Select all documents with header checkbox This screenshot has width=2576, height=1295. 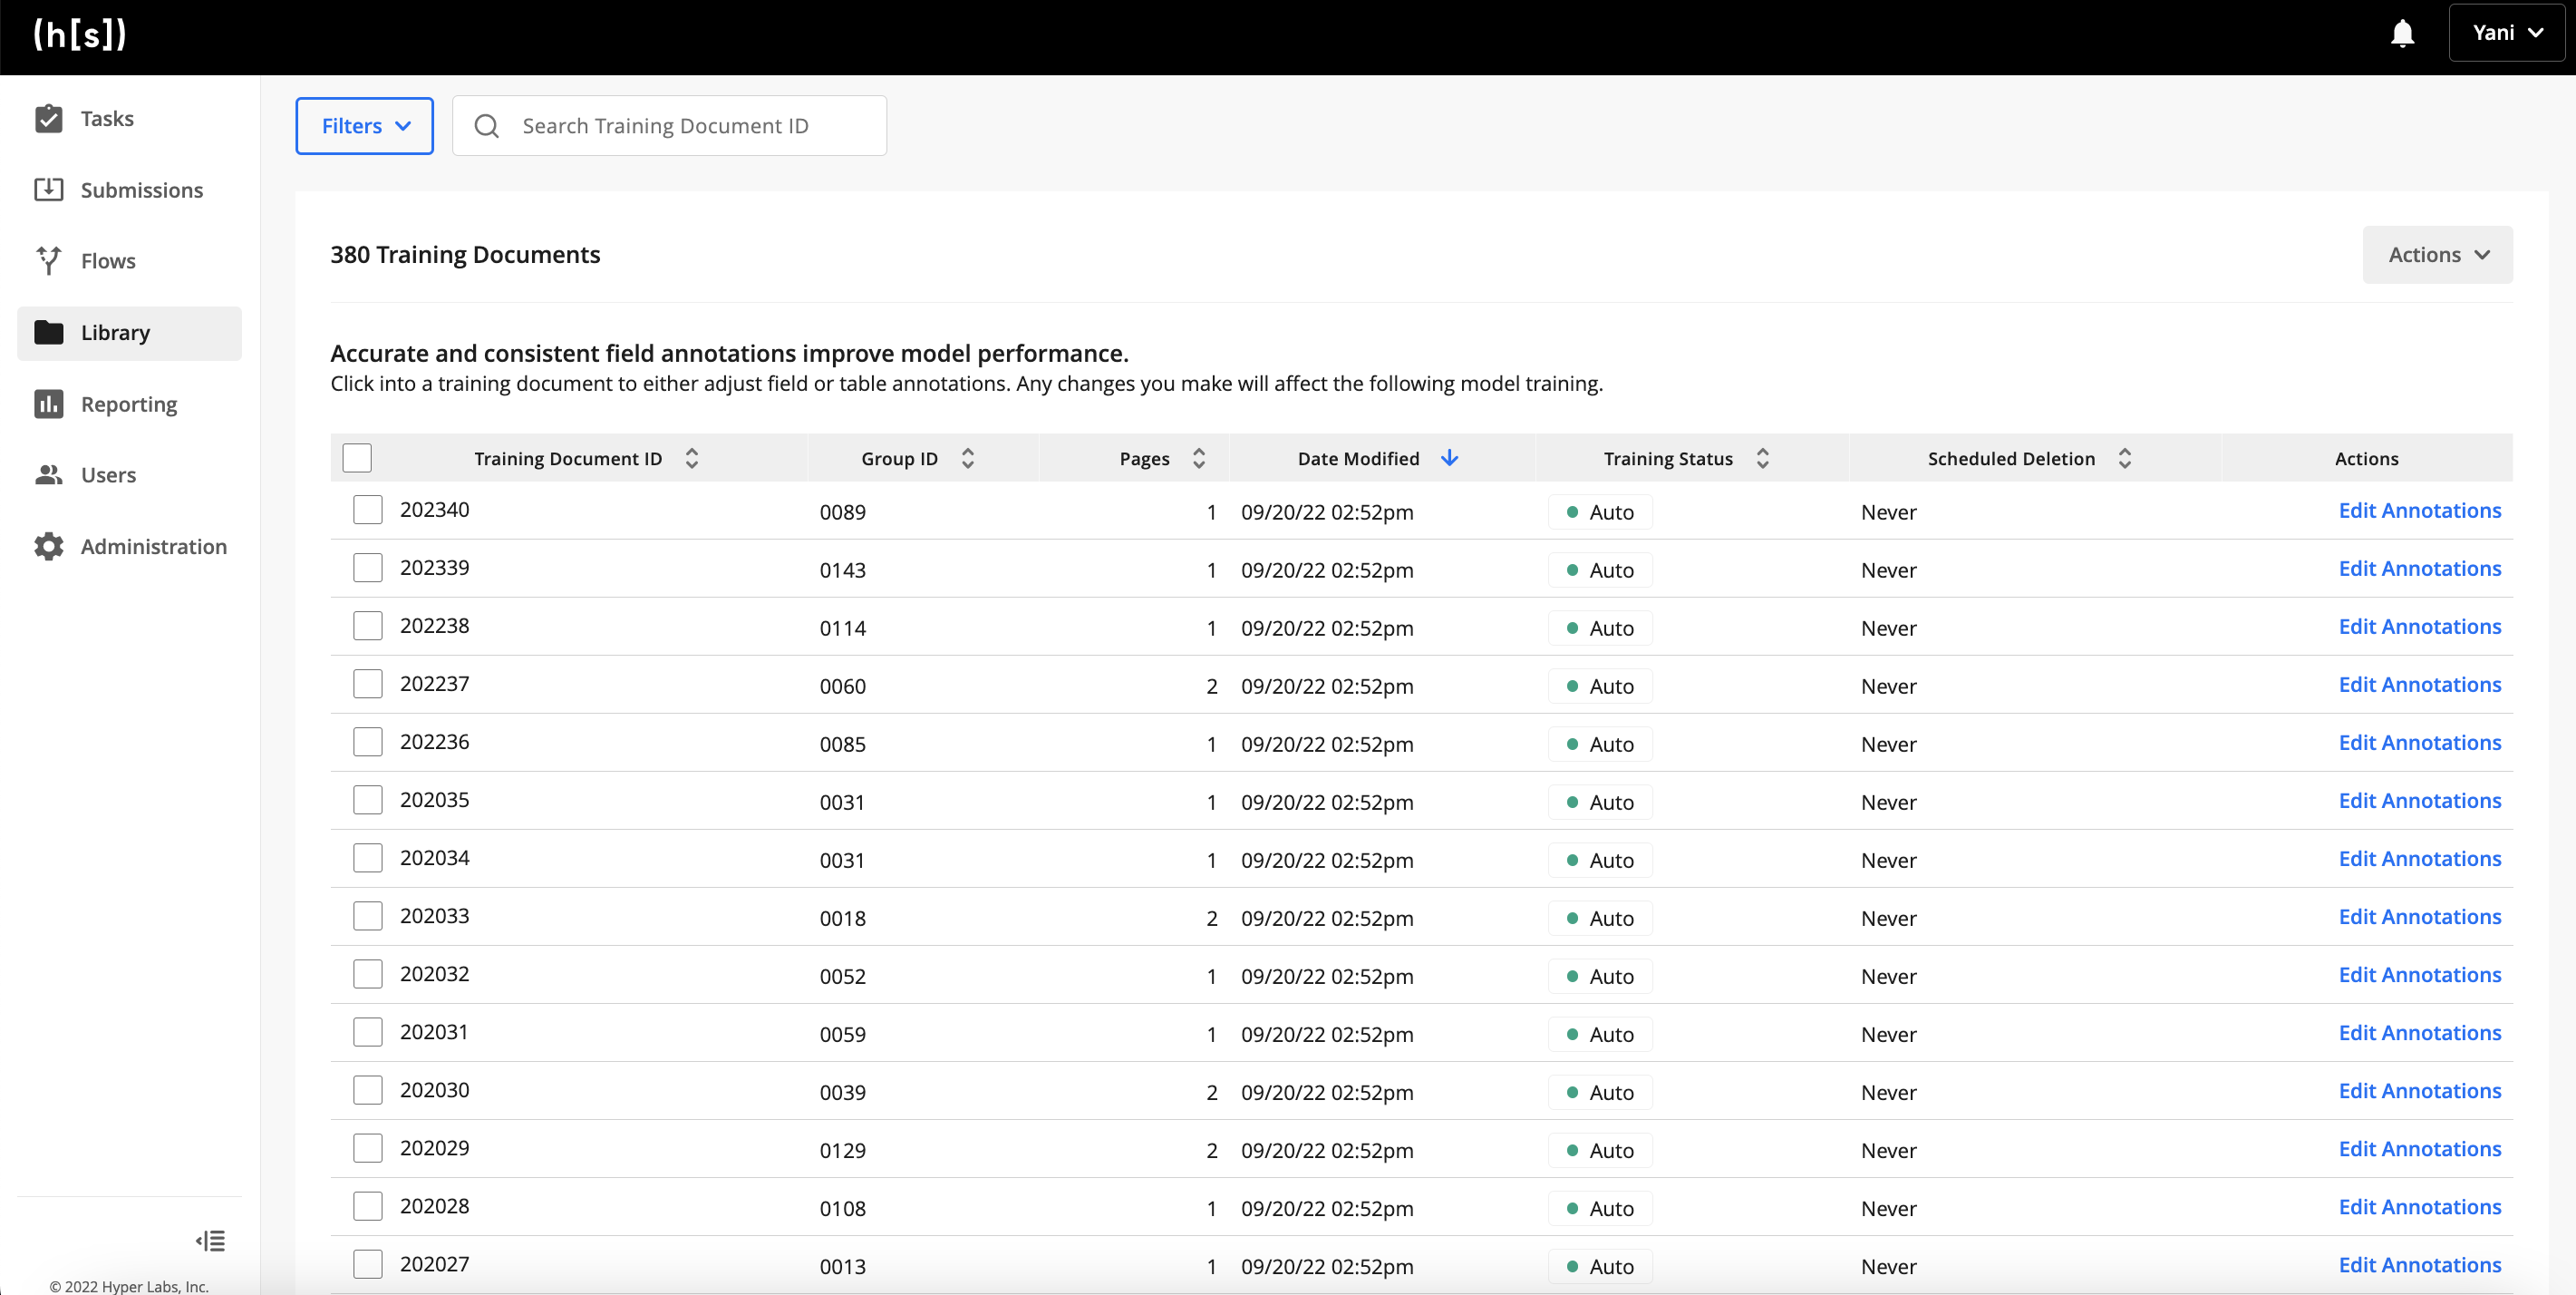click(x=357, y=458)
